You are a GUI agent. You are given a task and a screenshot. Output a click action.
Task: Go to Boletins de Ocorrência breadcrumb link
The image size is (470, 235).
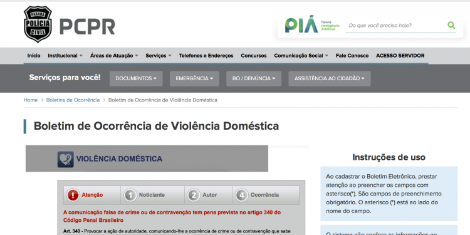pos(73,100)
